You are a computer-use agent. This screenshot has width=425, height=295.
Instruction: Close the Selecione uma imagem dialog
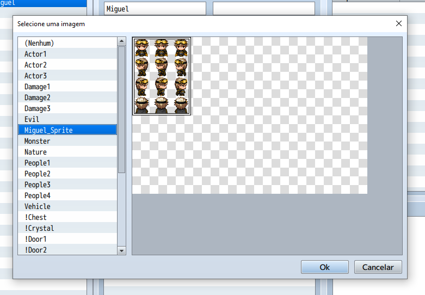click(399, 24)
